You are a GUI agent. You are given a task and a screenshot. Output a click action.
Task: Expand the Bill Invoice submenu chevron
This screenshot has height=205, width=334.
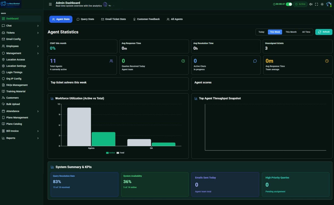click(38, 131)
